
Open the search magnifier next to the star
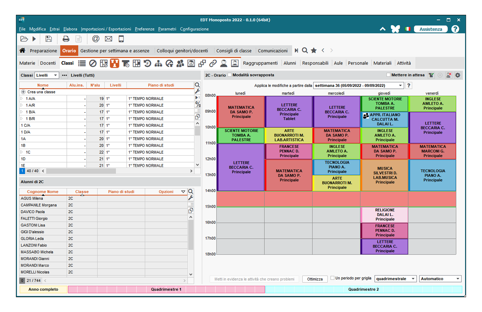(x=305, y=50)
